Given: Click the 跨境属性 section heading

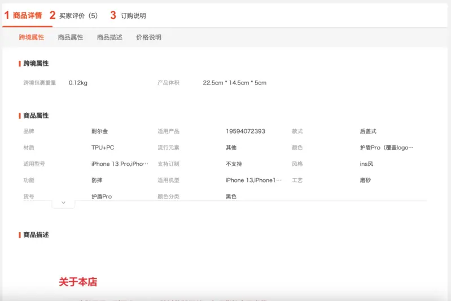Looking at the screenshot, I should pos(36,64).
